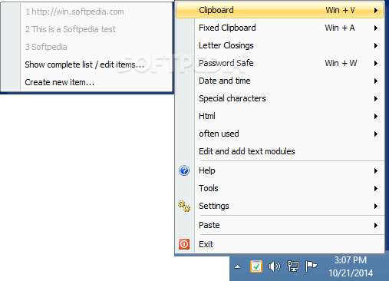
Task: Open the network tray icon
Action: (x=293, y=266)
